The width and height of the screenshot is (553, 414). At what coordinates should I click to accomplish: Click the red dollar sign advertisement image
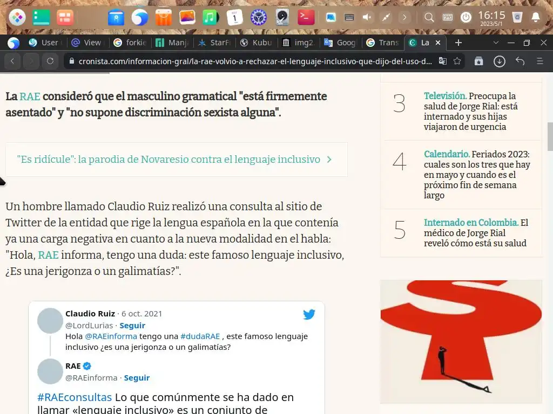point(461,341)
